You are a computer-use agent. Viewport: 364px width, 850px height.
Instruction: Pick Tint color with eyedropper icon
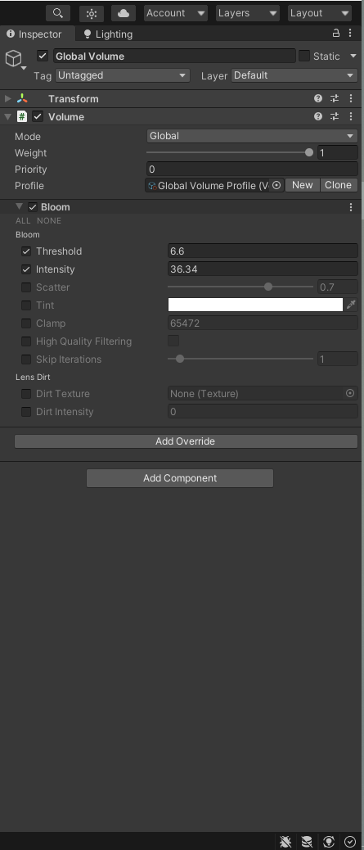coord(351,305)
